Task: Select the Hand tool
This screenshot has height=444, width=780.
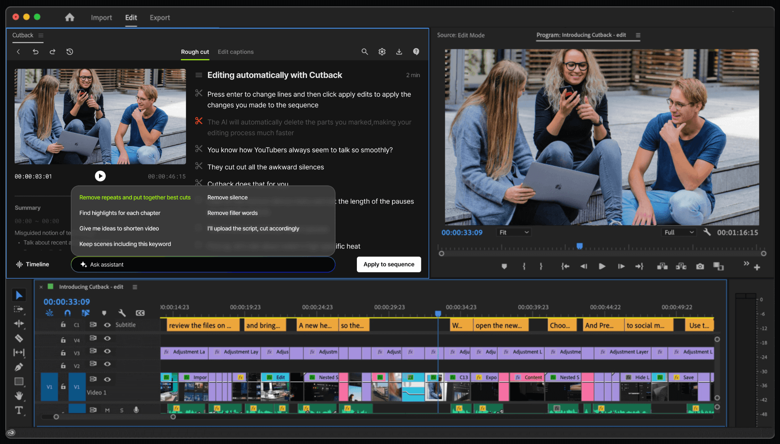Action: 19,396
